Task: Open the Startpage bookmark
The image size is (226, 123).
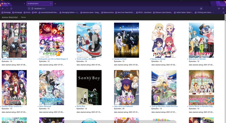Action: tap(6, 12)
